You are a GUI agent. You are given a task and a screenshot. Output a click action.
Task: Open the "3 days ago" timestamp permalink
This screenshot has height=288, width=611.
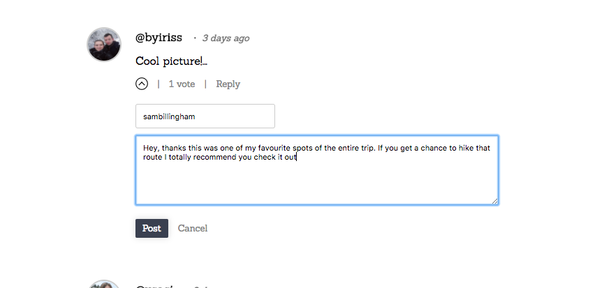click(x=226, y=38)
